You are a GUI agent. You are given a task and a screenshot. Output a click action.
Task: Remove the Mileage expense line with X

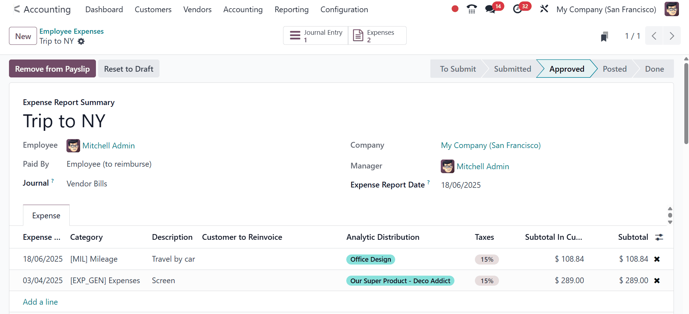pyautogui.click(x=657, y=259)
